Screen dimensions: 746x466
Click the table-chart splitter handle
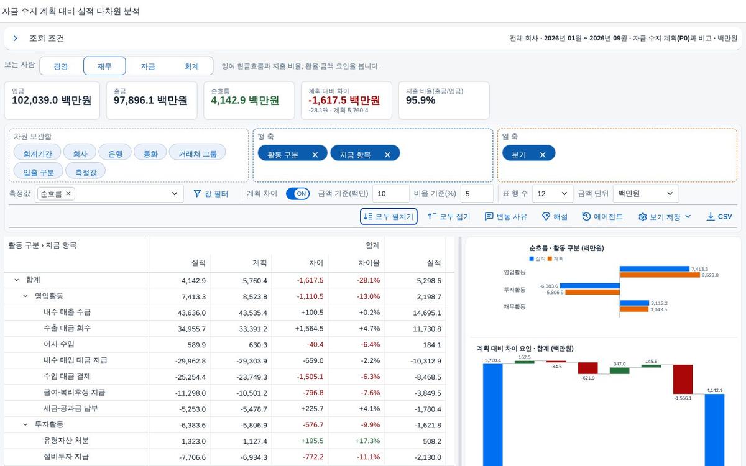coord(460,351)
